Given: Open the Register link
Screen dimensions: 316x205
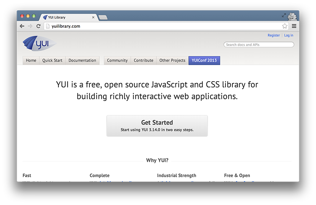Looking at the screenshot, I should tap(273, 35).
